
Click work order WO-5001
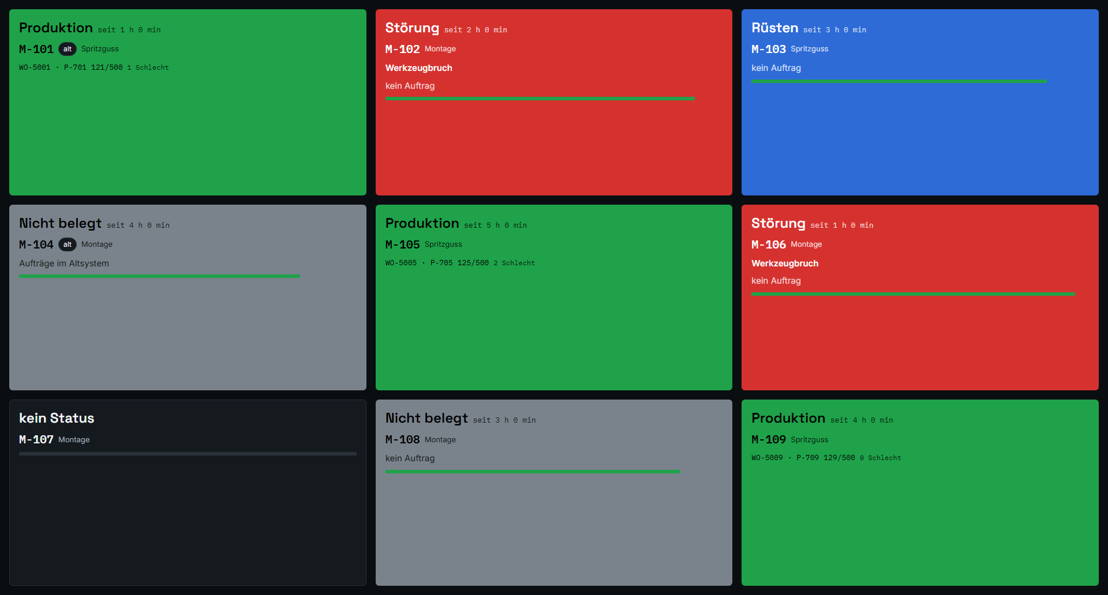click(x=35, y=67)
